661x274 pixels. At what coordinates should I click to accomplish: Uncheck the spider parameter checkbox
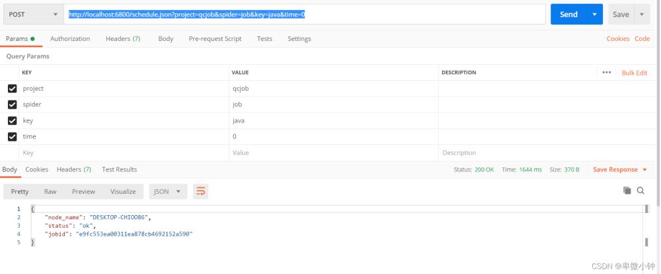(x=12, y=105)
